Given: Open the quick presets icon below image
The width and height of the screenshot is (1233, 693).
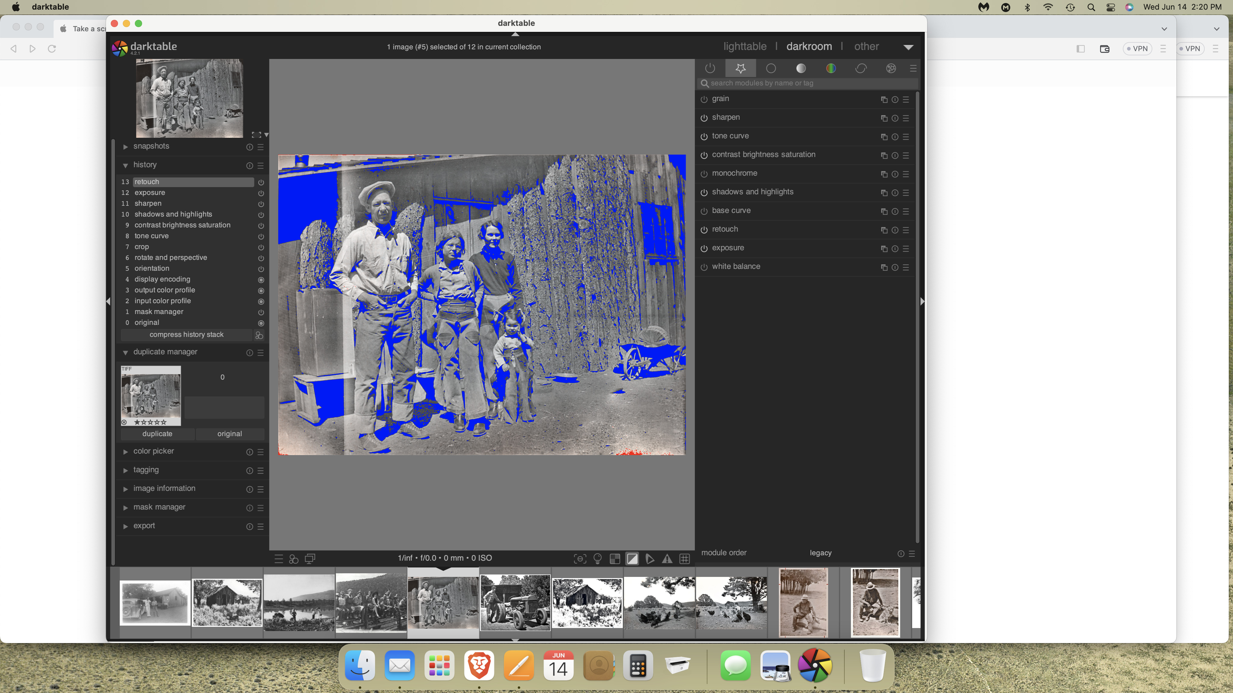Looking at the screenshot, I should click(x=278, y=559).
